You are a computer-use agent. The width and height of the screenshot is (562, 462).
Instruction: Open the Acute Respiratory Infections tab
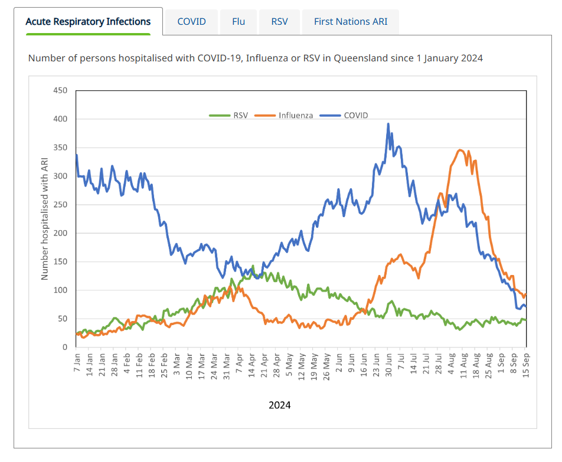tap(88, 22)
